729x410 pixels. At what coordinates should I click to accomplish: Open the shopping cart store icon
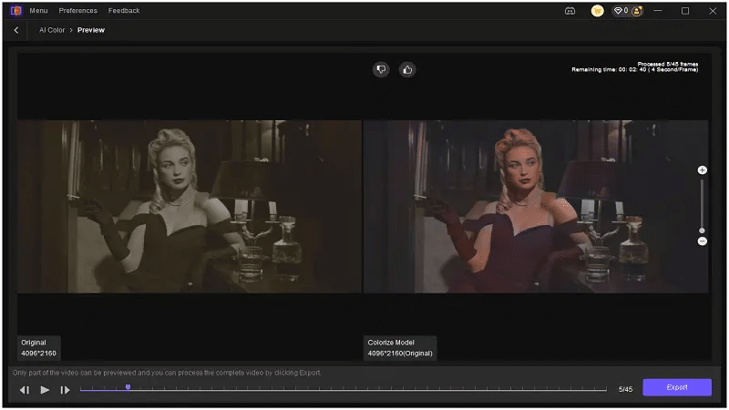pyautogui.click(x=597, y=11)
